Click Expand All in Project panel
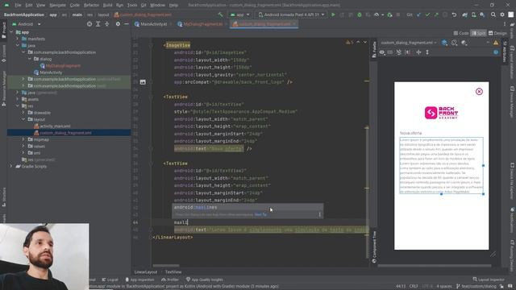The width and height of the screenshot is (516, 290). [x=98, y=24]
